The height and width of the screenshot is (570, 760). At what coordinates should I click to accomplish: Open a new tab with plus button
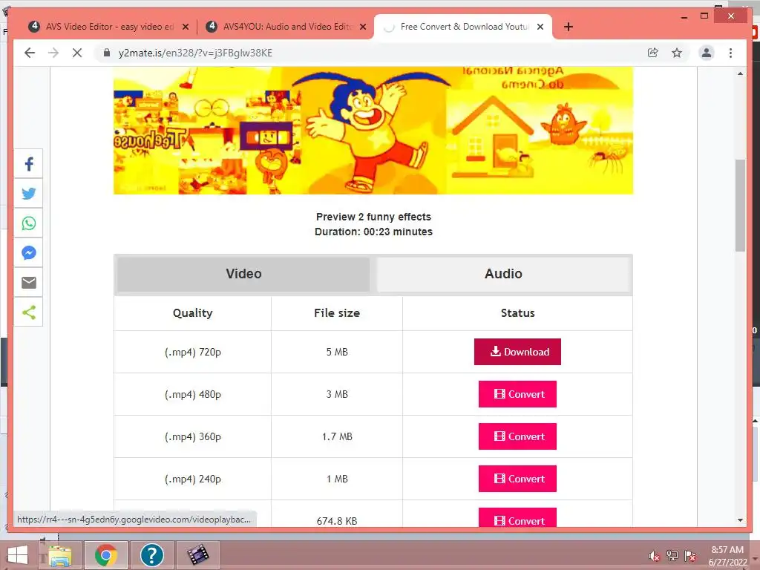click(569, 27)
